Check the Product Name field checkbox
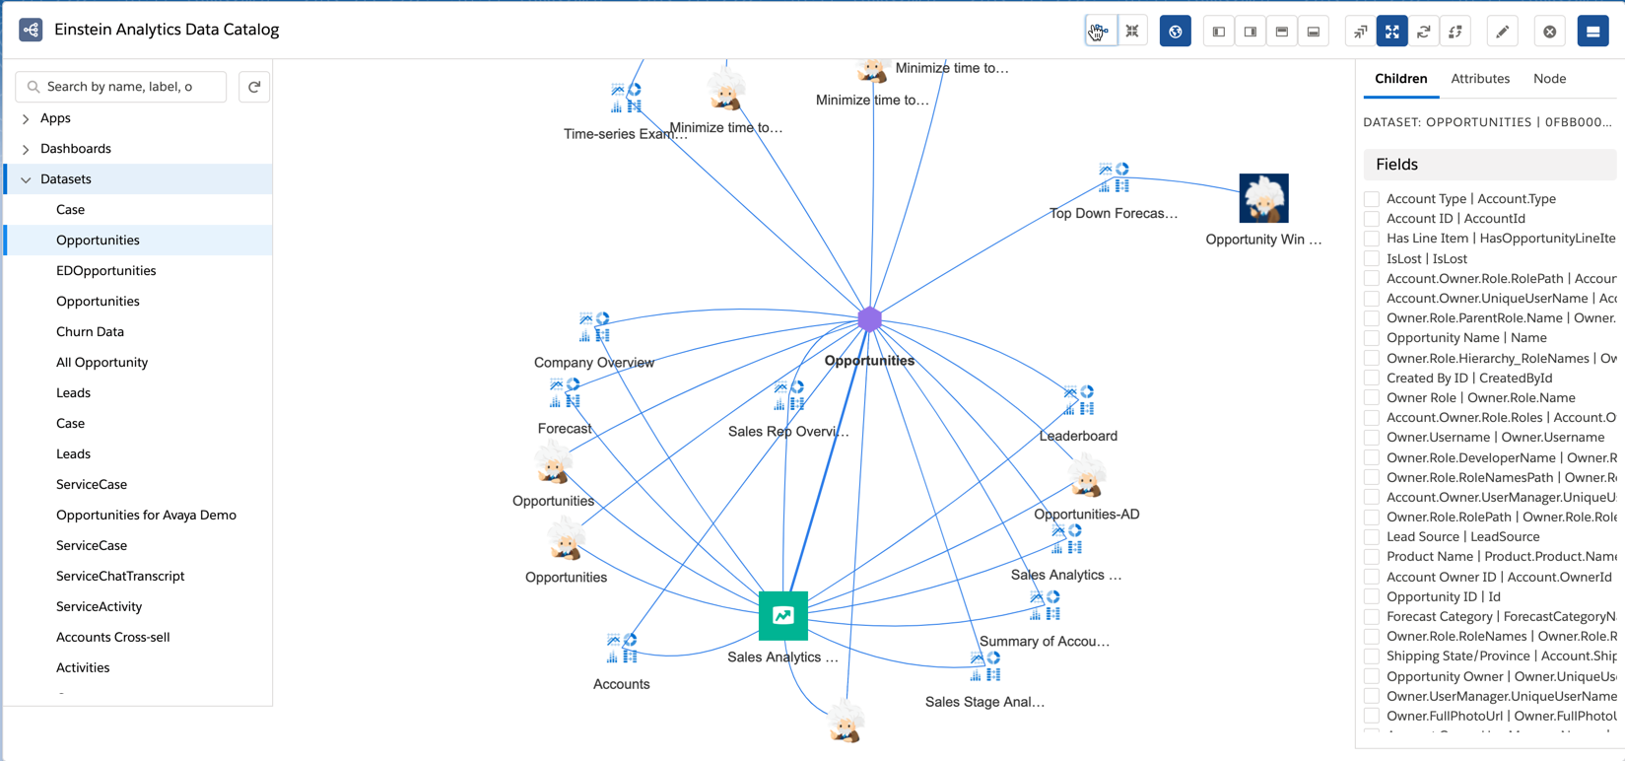This screenshot has height=761, width=1625. click(1372, 557)
